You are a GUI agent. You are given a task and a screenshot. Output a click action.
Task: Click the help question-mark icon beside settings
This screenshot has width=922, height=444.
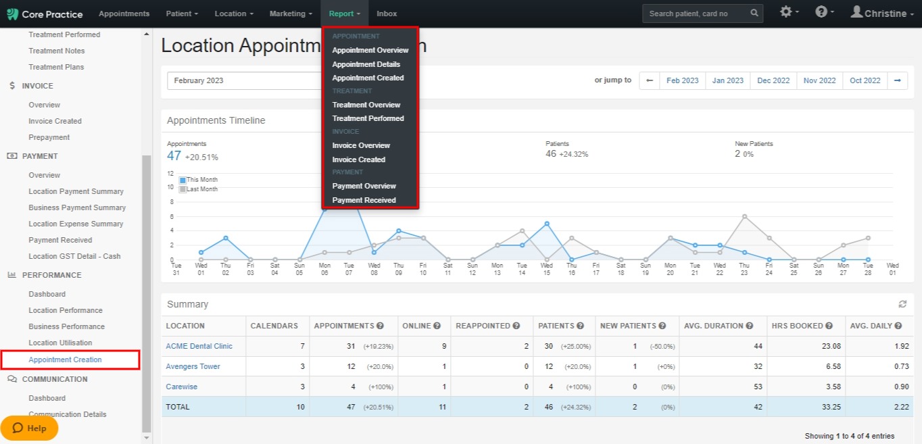pyautogui.click(x=821, y=12)
